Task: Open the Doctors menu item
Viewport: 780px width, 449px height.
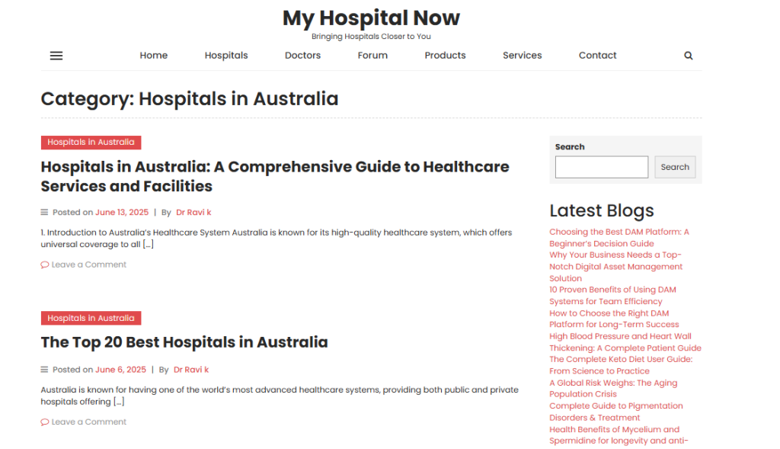Action: 302,55
